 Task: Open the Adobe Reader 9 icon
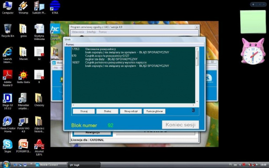pos(7,78)
